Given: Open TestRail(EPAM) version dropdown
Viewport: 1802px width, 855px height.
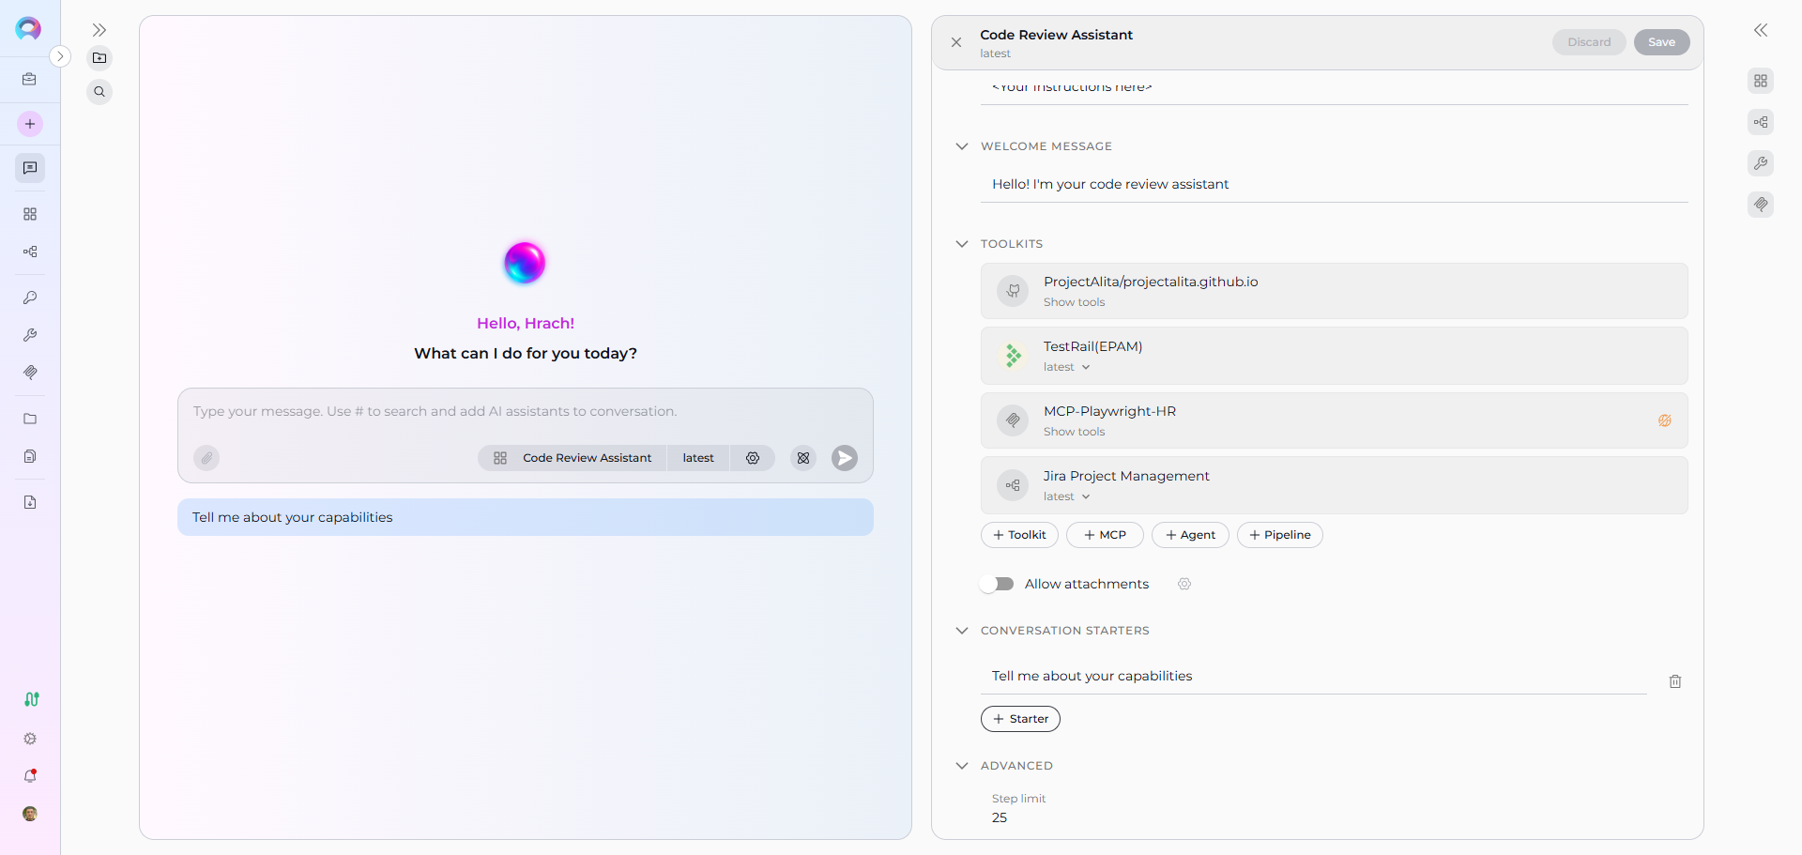Looking at the screenshot, I should [x=1067, y=367].
